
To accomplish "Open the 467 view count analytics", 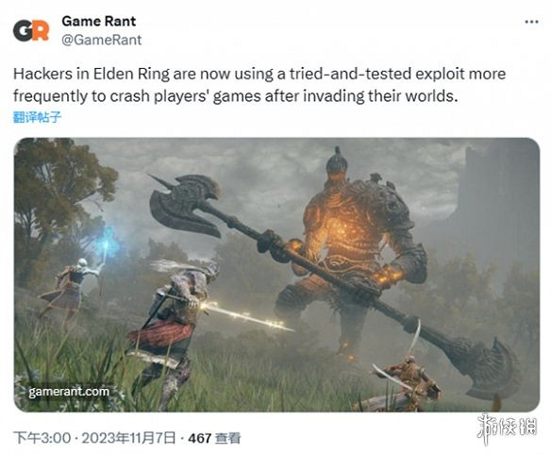I will click(x=200, y=438).
